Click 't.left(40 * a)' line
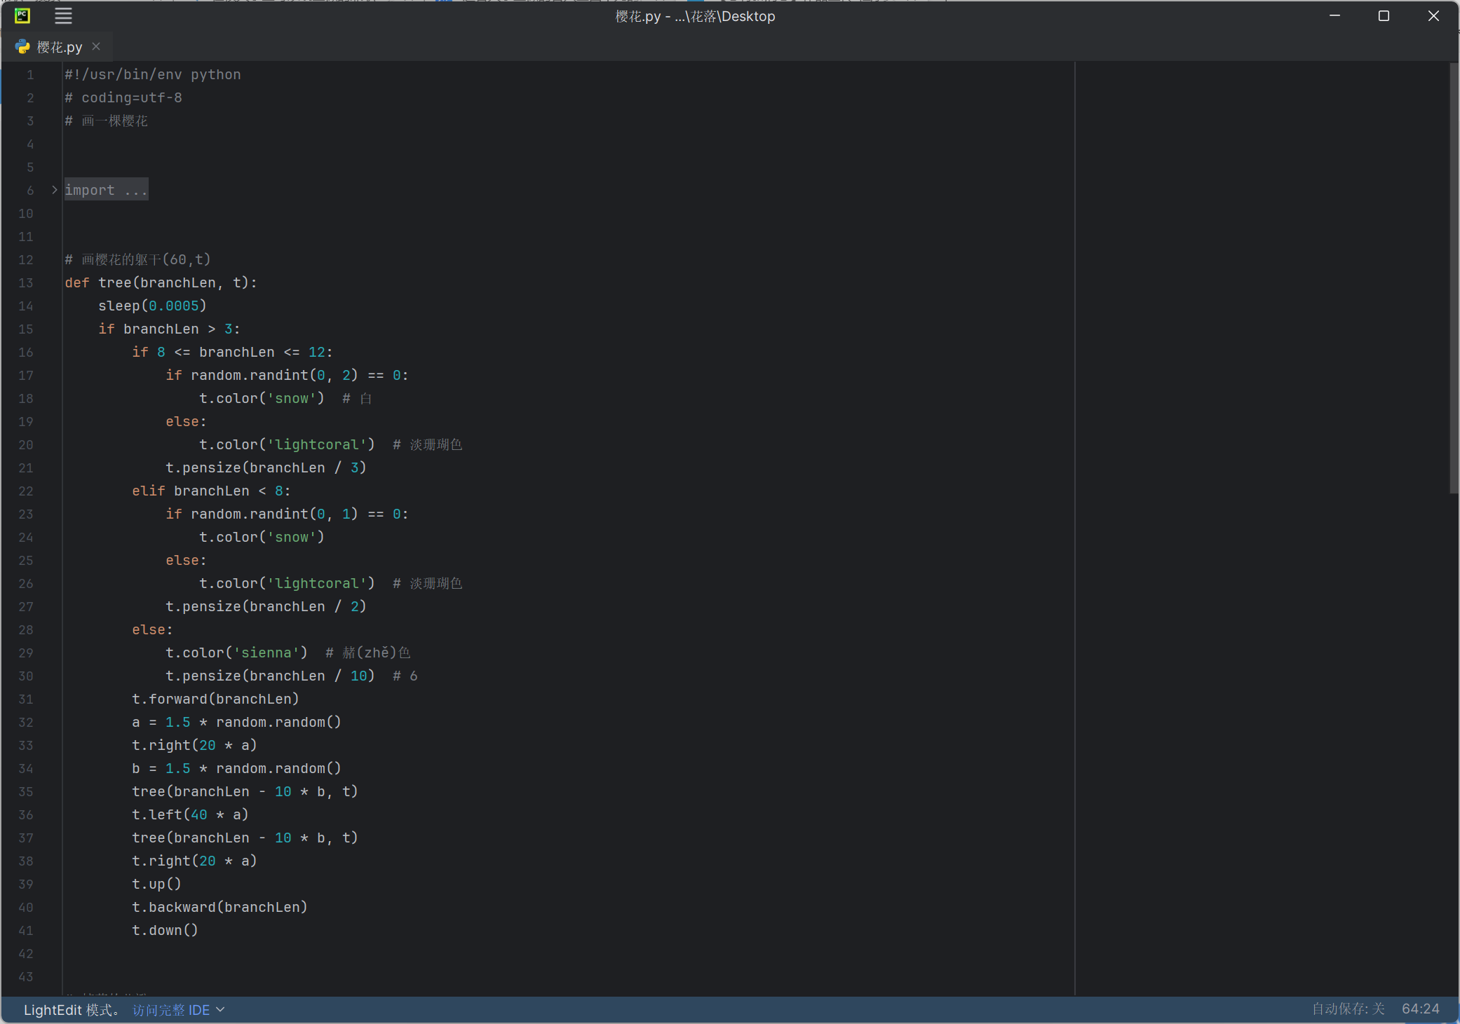The height and width of the screenshot is (1024, 1460). click(x=190, y=814)
